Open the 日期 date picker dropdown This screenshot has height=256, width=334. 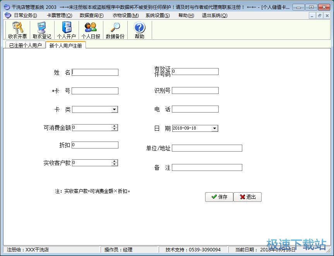coord(214,128)
